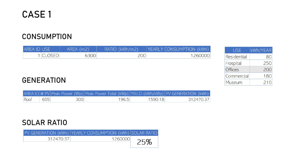Image resolution: width=286 pixels, height=161 pixels.
Task: Select the Commercial row label
Action: [237, 76]
